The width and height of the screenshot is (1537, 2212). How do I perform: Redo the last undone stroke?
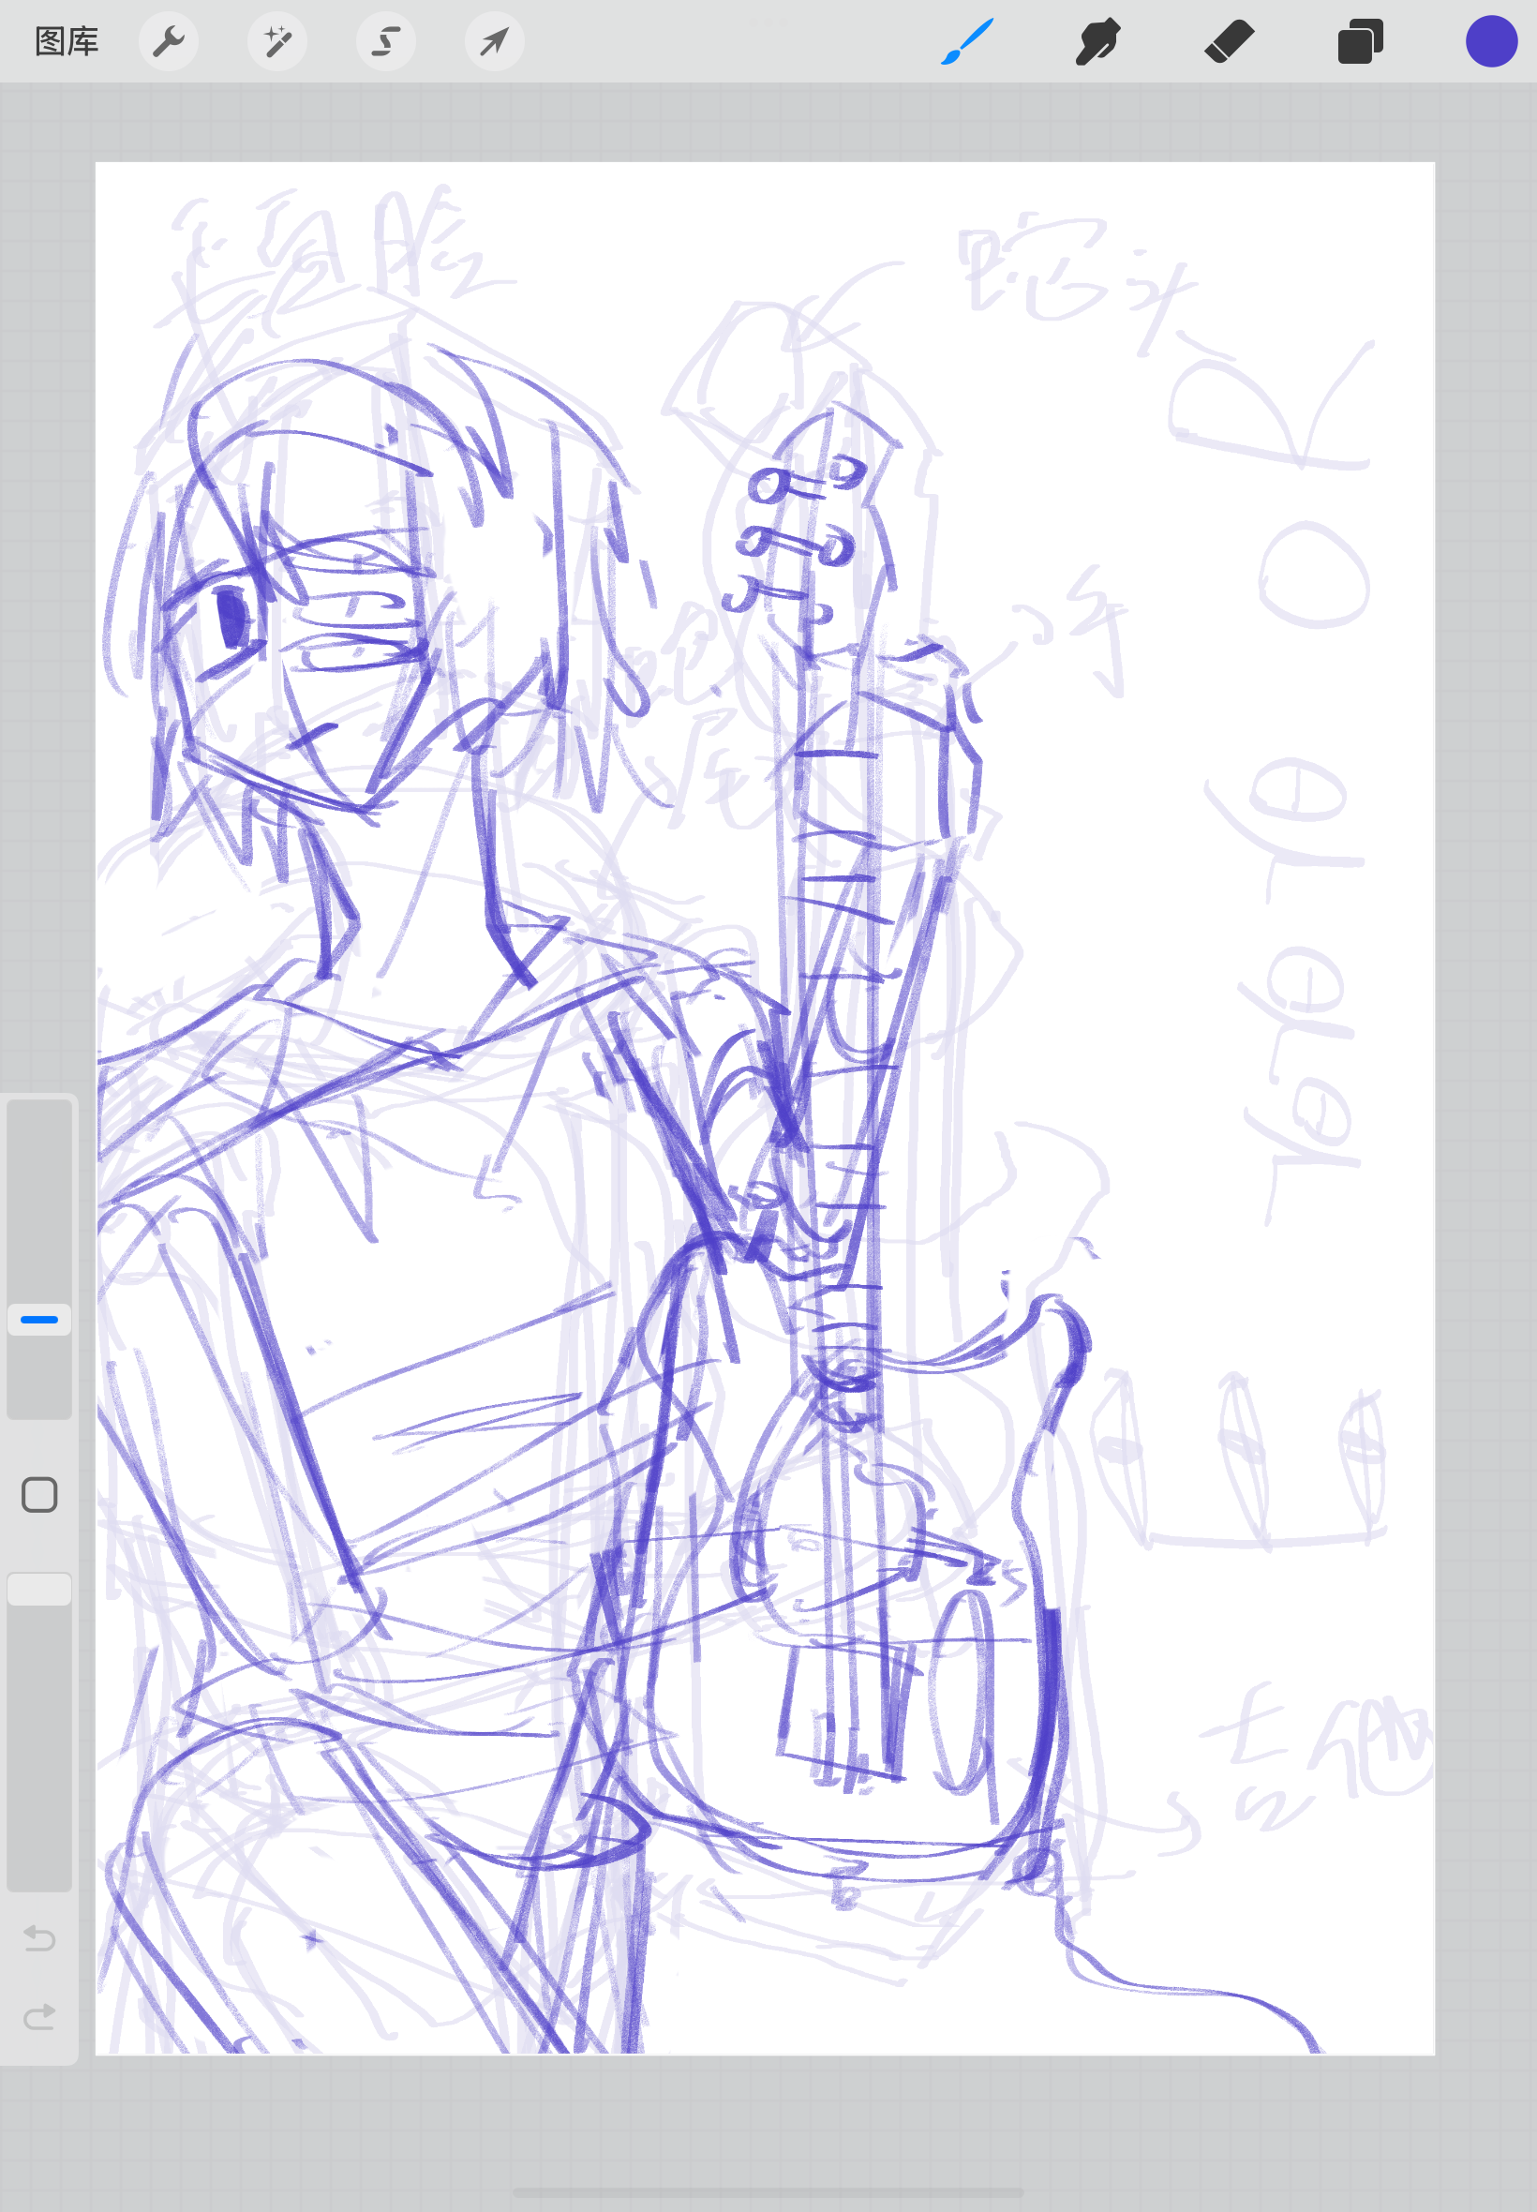[x=39, y=2016]
